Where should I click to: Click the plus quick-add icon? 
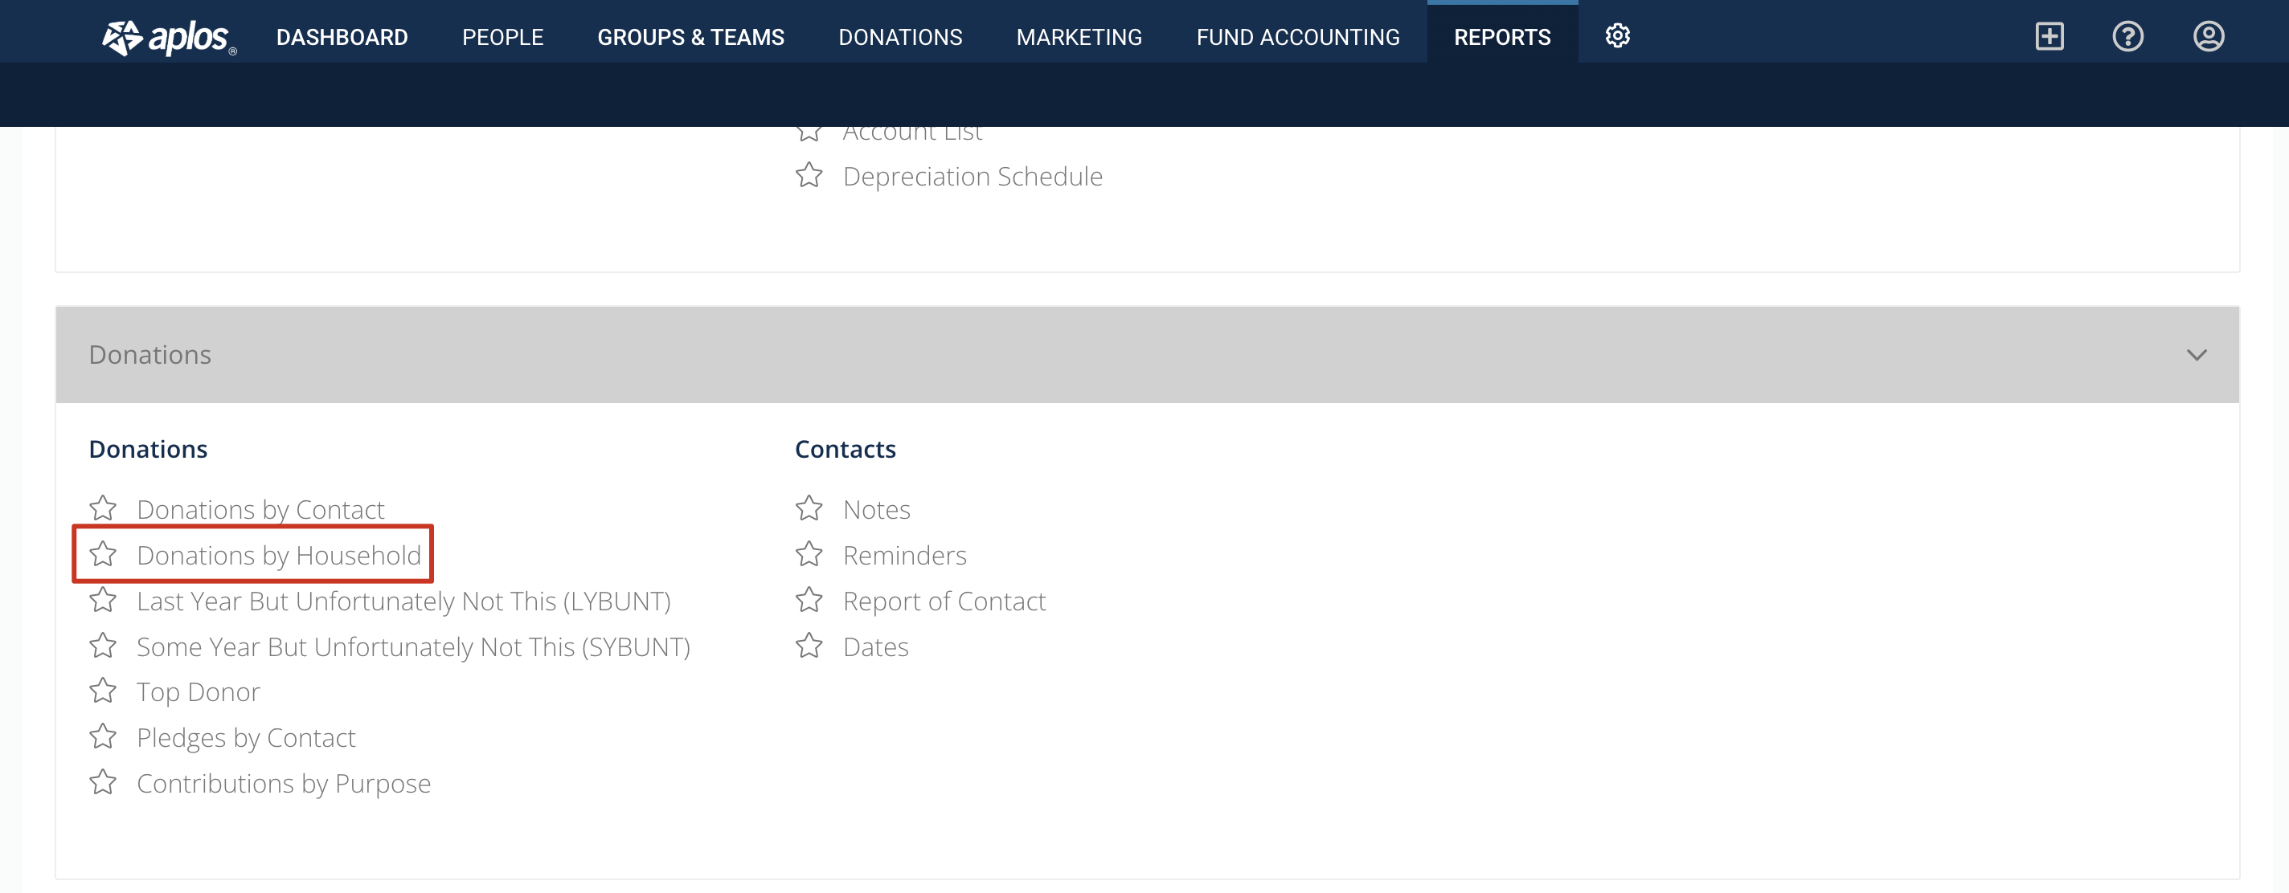tap(2049, 36)
